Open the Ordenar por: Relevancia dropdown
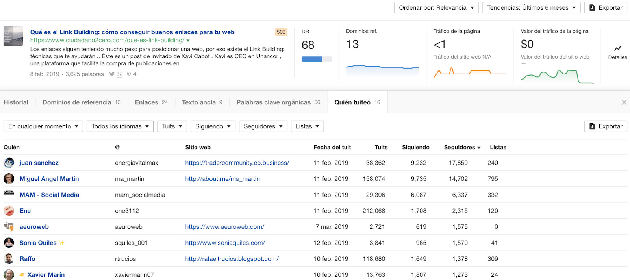This screenshot has height=280, width=630. tap(436, 8)
